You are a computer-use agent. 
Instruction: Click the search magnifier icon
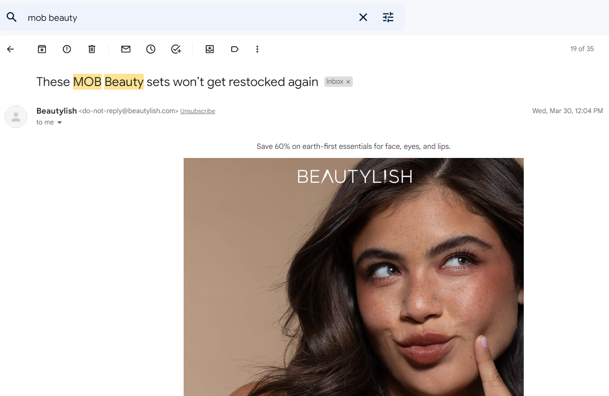click(x=12, y=17)
